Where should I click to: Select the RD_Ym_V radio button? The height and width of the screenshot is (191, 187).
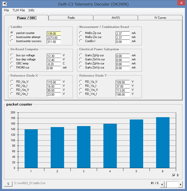coord(81,90)
